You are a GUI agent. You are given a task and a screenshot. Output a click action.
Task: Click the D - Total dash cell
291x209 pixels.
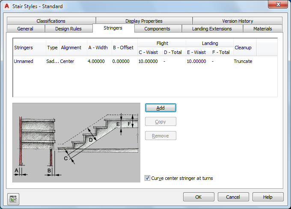coord(164,61)
